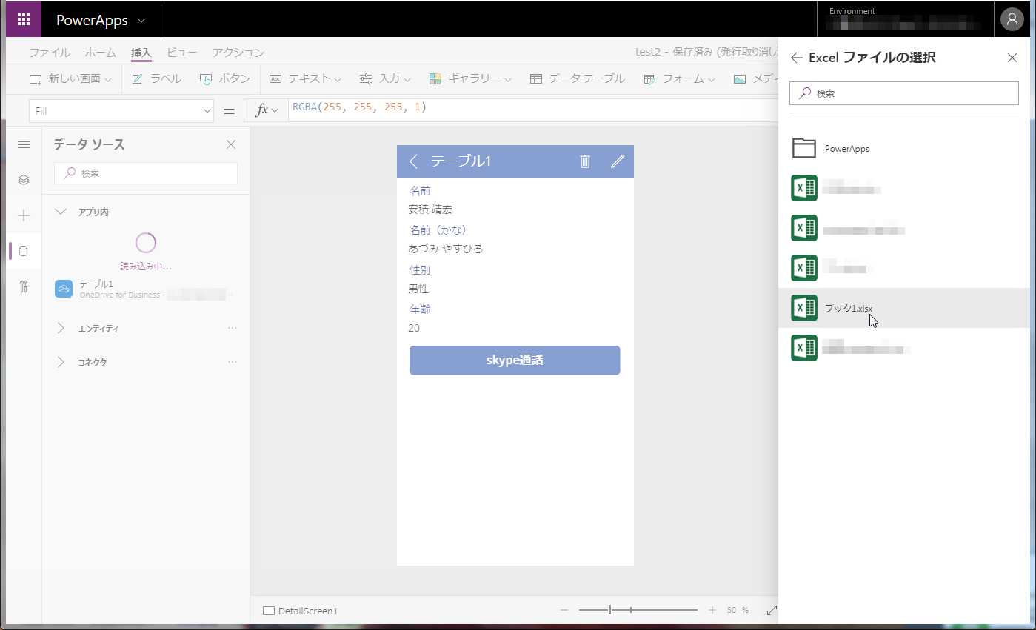Select the あづみ やすひろ text
This screenshot has width=1036, height=630.
[446, 249]
